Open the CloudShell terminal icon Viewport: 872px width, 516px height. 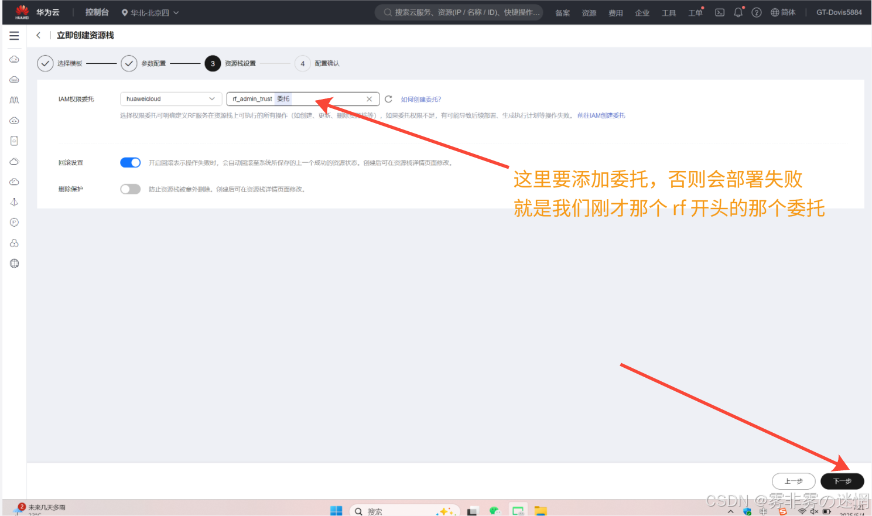point(720,12)
